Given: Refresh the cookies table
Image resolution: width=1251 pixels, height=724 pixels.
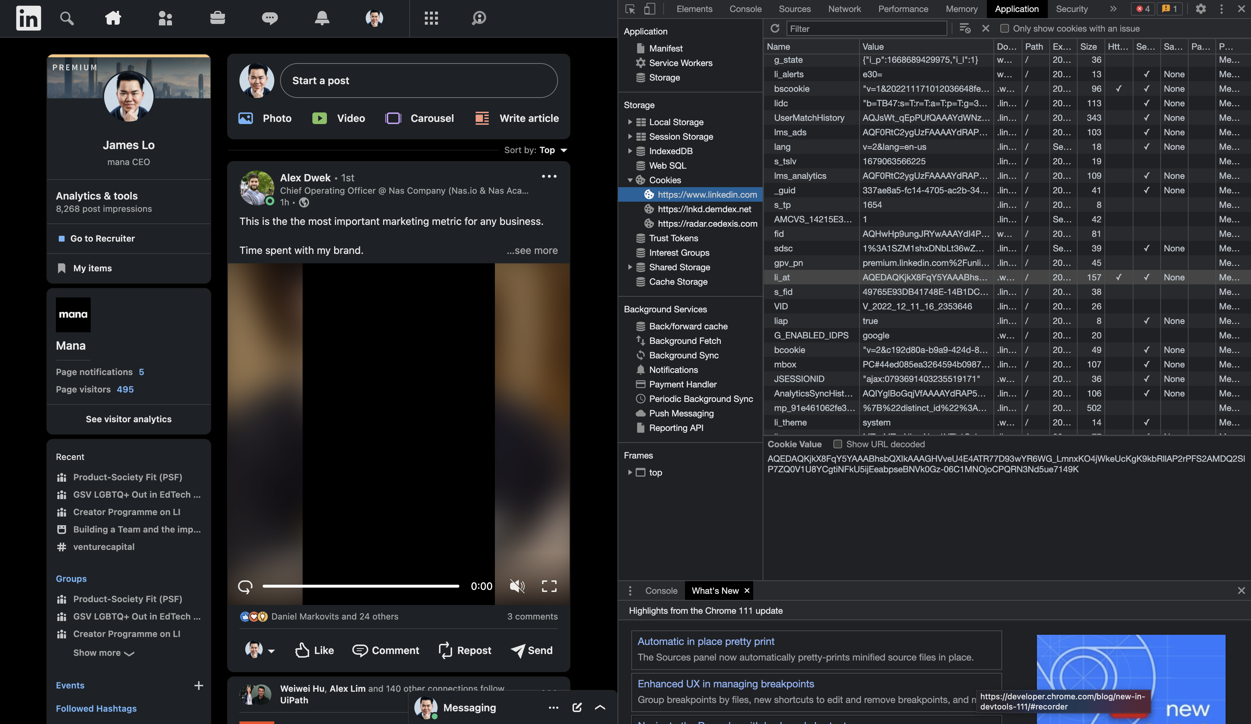Looking at the screenshot, I should point(774,28).
